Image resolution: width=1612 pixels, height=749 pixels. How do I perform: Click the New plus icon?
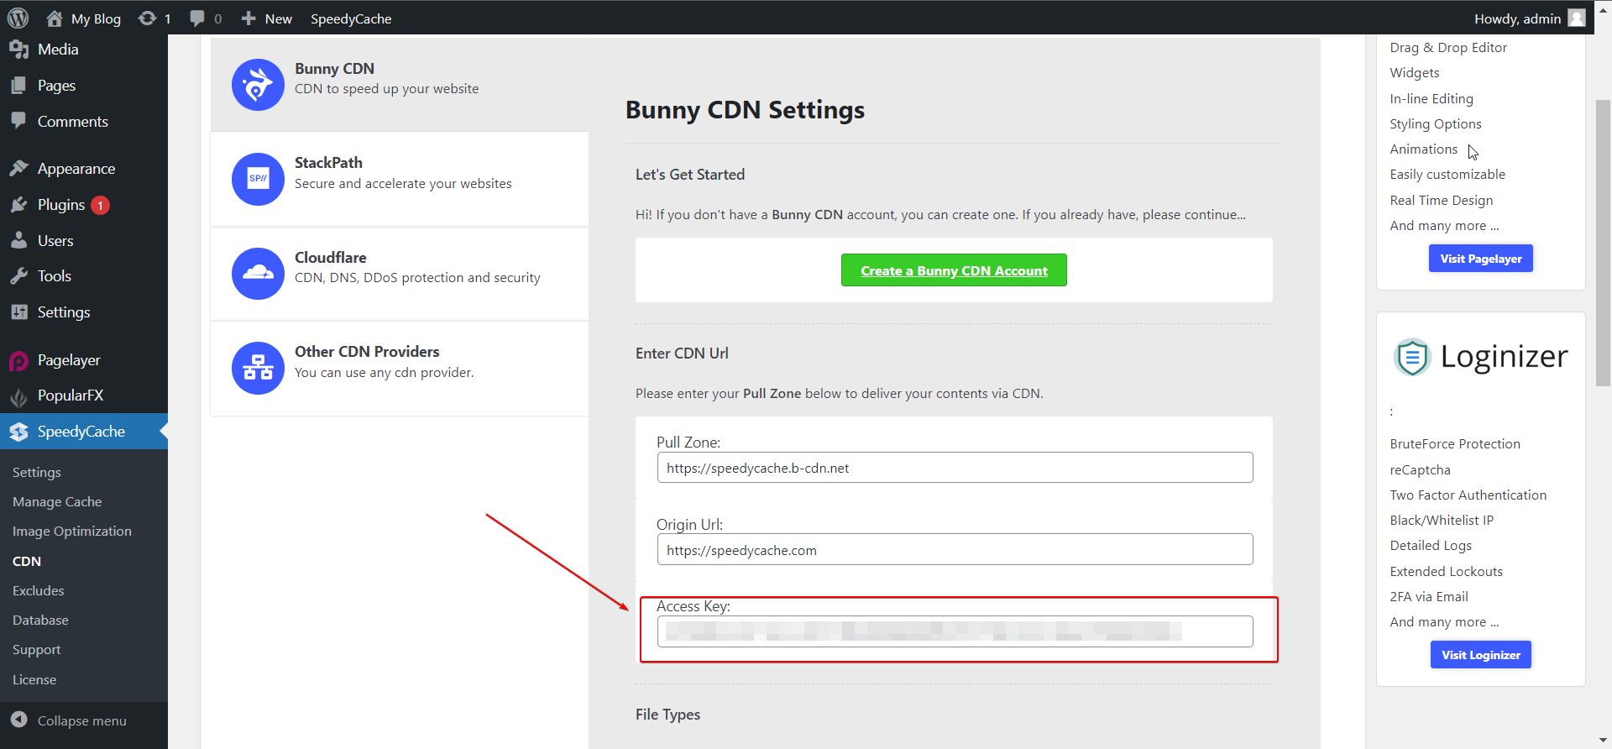248,18
